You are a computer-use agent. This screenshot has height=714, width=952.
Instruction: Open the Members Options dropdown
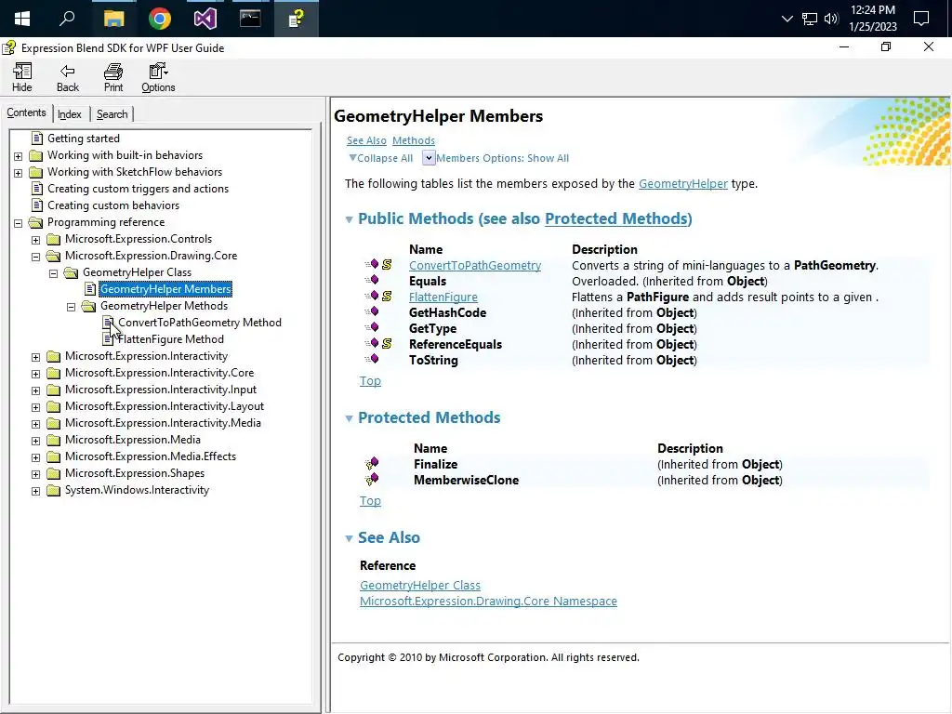pyautogui.click(x=429, y=158)
